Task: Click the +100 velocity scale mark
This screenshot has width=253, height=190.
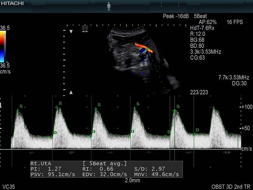Action: pyautogui.click(x=246, y=107)
